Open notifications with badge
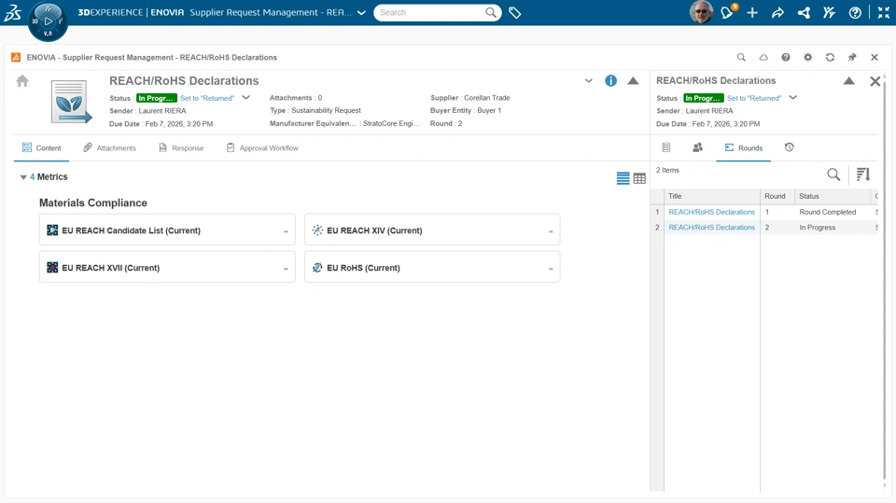Viewport: 896px width, 503px height. (x=727, y=12)
